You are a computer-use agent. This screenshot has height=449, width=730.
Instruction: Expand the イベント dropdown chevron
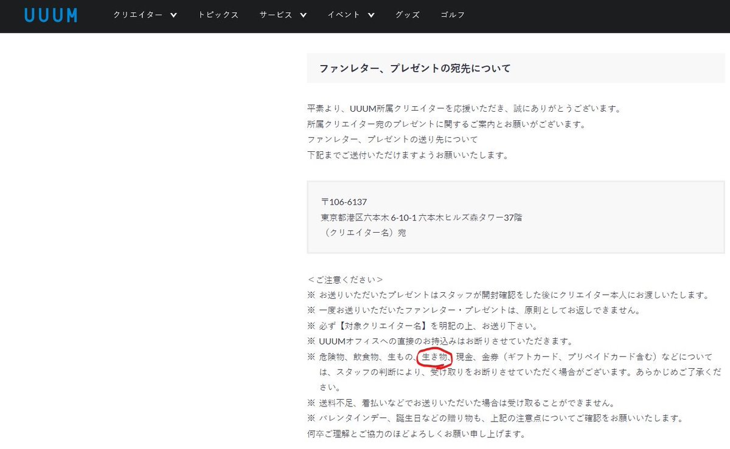(x=371, y=15)
